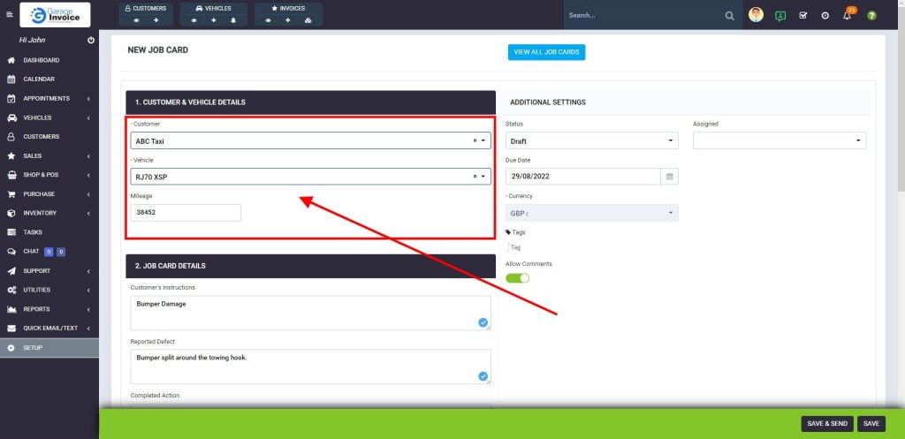The height and width of the screenshot is (439, 905).
Task: Click the plus icon under Customers shortcut
Action: click(x=156, y=19)
